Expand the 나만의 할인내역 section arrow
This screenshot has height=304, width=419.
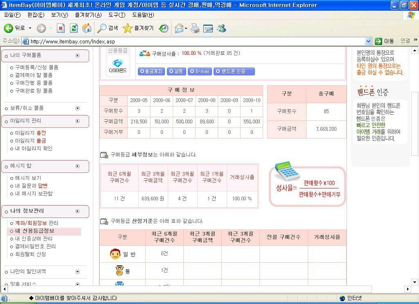pyautogui.click(x=77, y=272)
